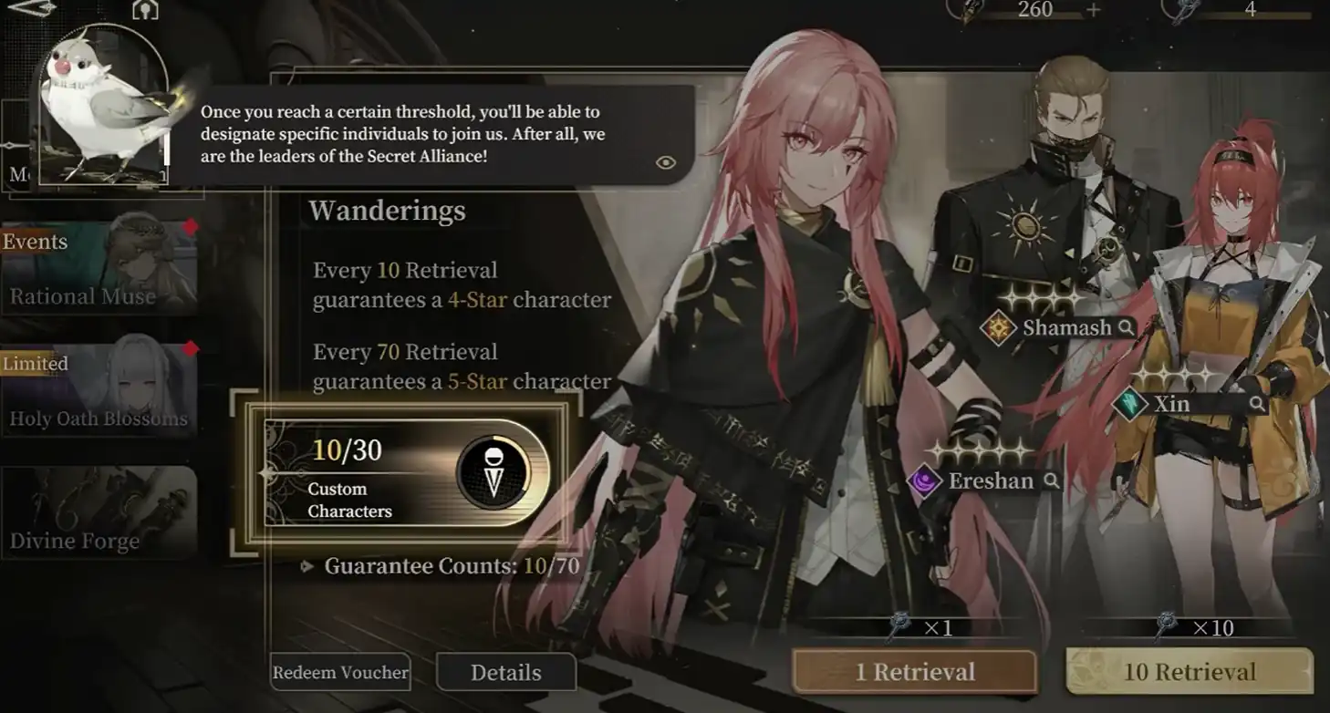Open the Divine Forge banner
The image size is (1330, 713).
[99, 512]
